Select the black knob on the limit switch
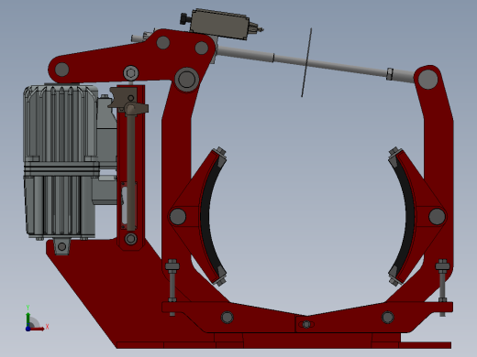Viewport: 477px width, 357px height. click(x=184, y=18)
